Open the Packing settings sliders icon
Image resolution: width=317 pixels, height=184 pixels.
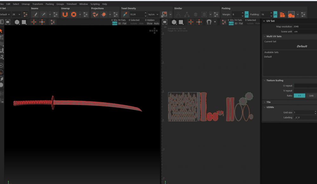(x=303, y=14)
